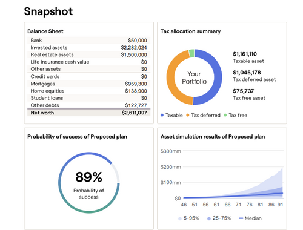Click the Snapshot page heading
303x230 pixels.
pos(48,11)
